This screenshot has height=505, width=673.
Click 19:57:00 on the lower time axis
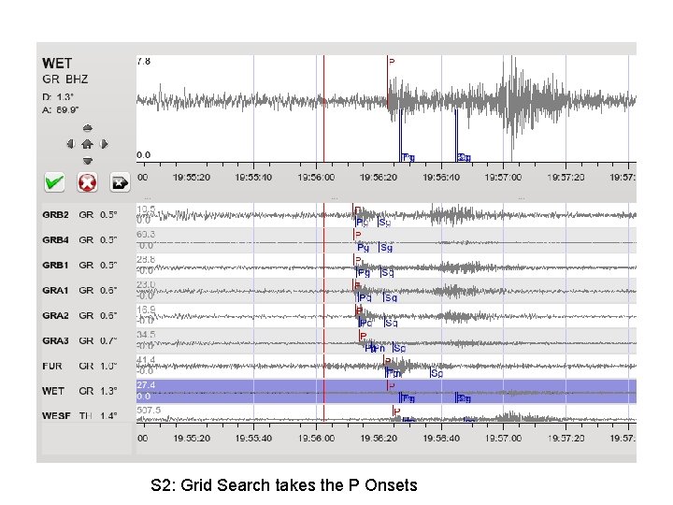pos(503,438)
